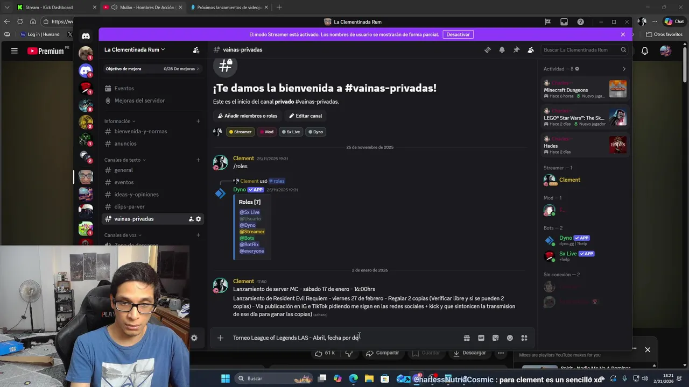Click the Mod role tag
Image resolution: width=689 pixels, height=387 pixels.
[x=266, y=132]
